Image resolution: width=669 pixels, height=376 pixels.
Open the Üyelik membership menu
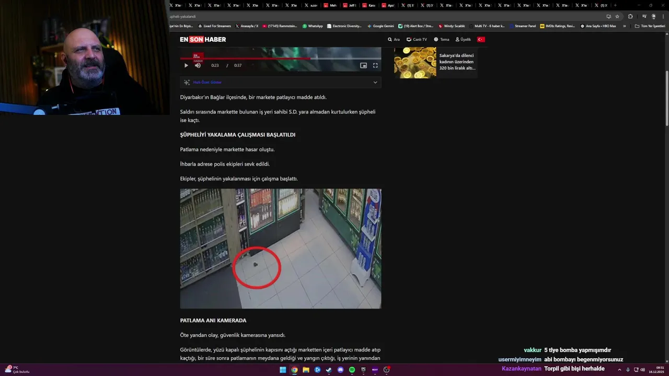click(x=463, y=39)
